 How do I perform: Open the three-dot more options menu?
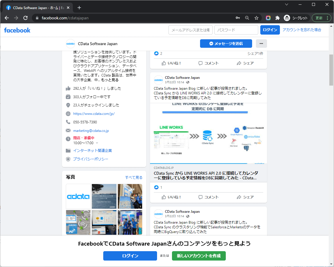pos(261,44)
